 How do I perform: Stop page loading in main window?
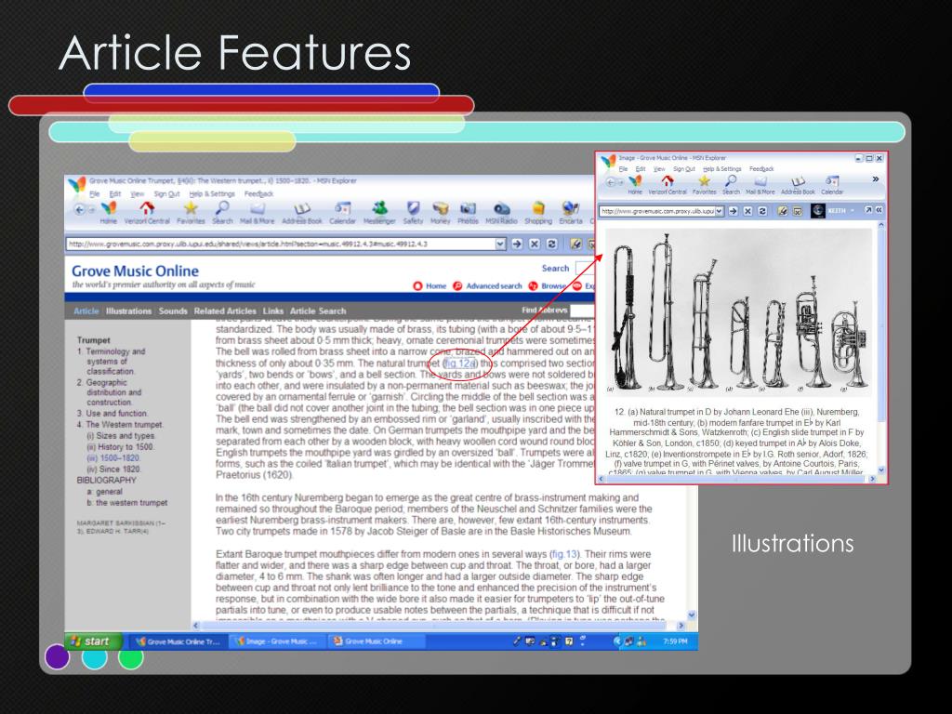click(x=535, y=244)
